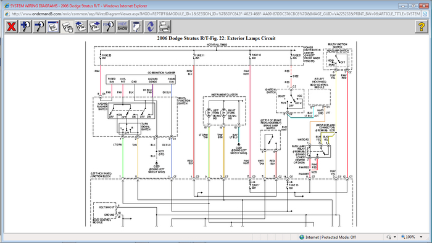Screen dimensions: 432x243
Task: Click the 100% zoom level button
Action: 409,237
